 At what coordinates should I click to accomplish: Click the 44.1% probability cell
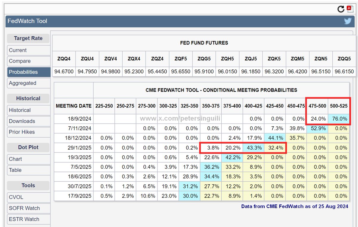[275, 138]
